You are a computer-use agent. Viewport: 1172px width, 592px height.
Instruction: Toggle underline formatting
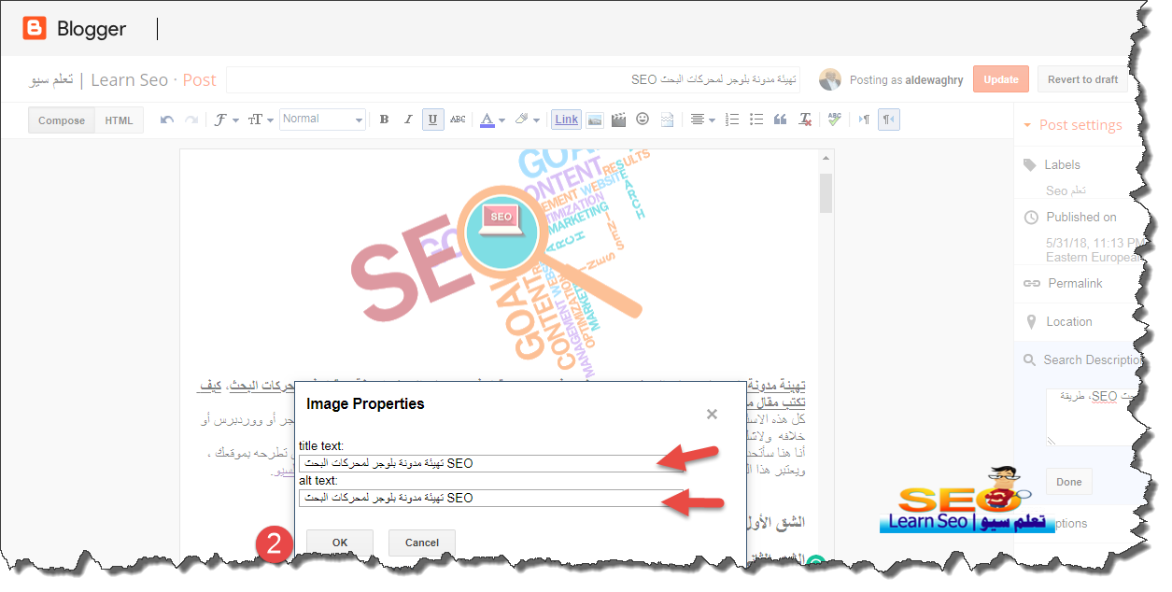click(x=432, y=120)
